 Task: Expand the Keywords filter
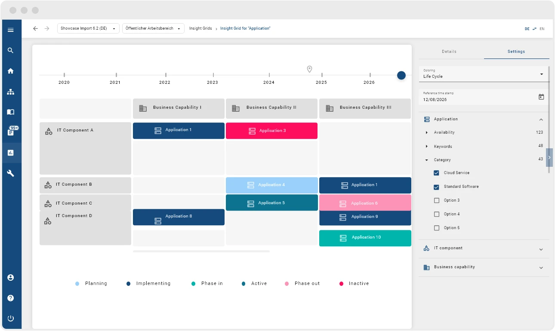coord(427,147)
